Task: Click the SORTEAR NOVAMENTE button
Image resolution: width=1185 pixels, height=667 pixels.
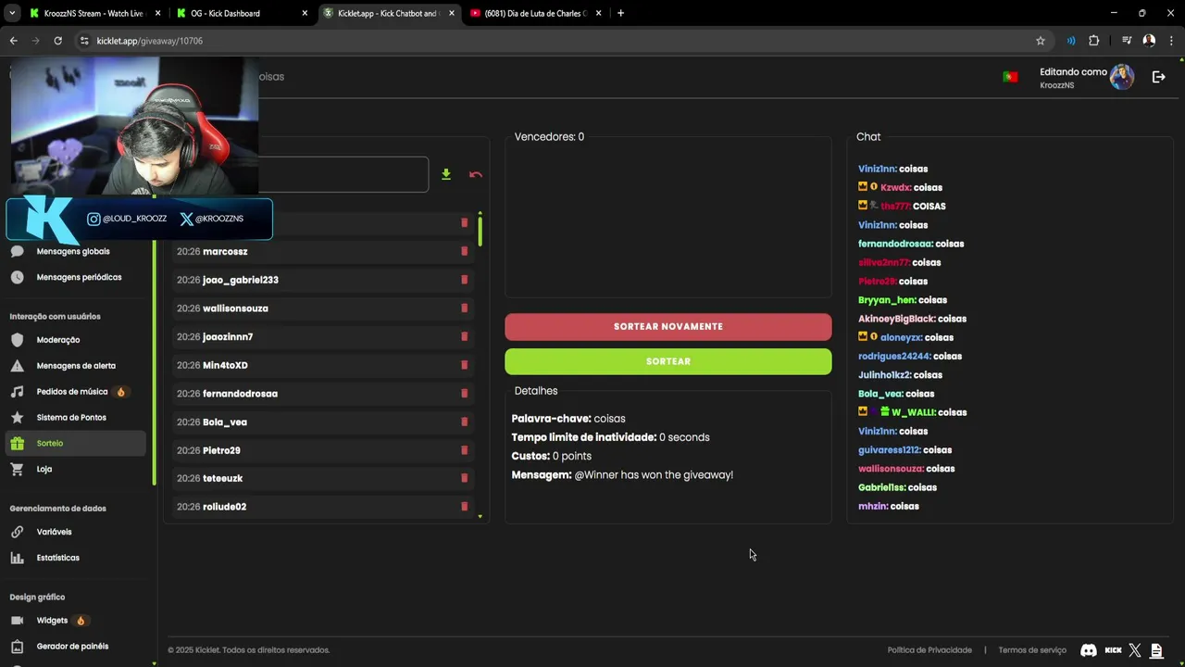Action: [668, 326]
